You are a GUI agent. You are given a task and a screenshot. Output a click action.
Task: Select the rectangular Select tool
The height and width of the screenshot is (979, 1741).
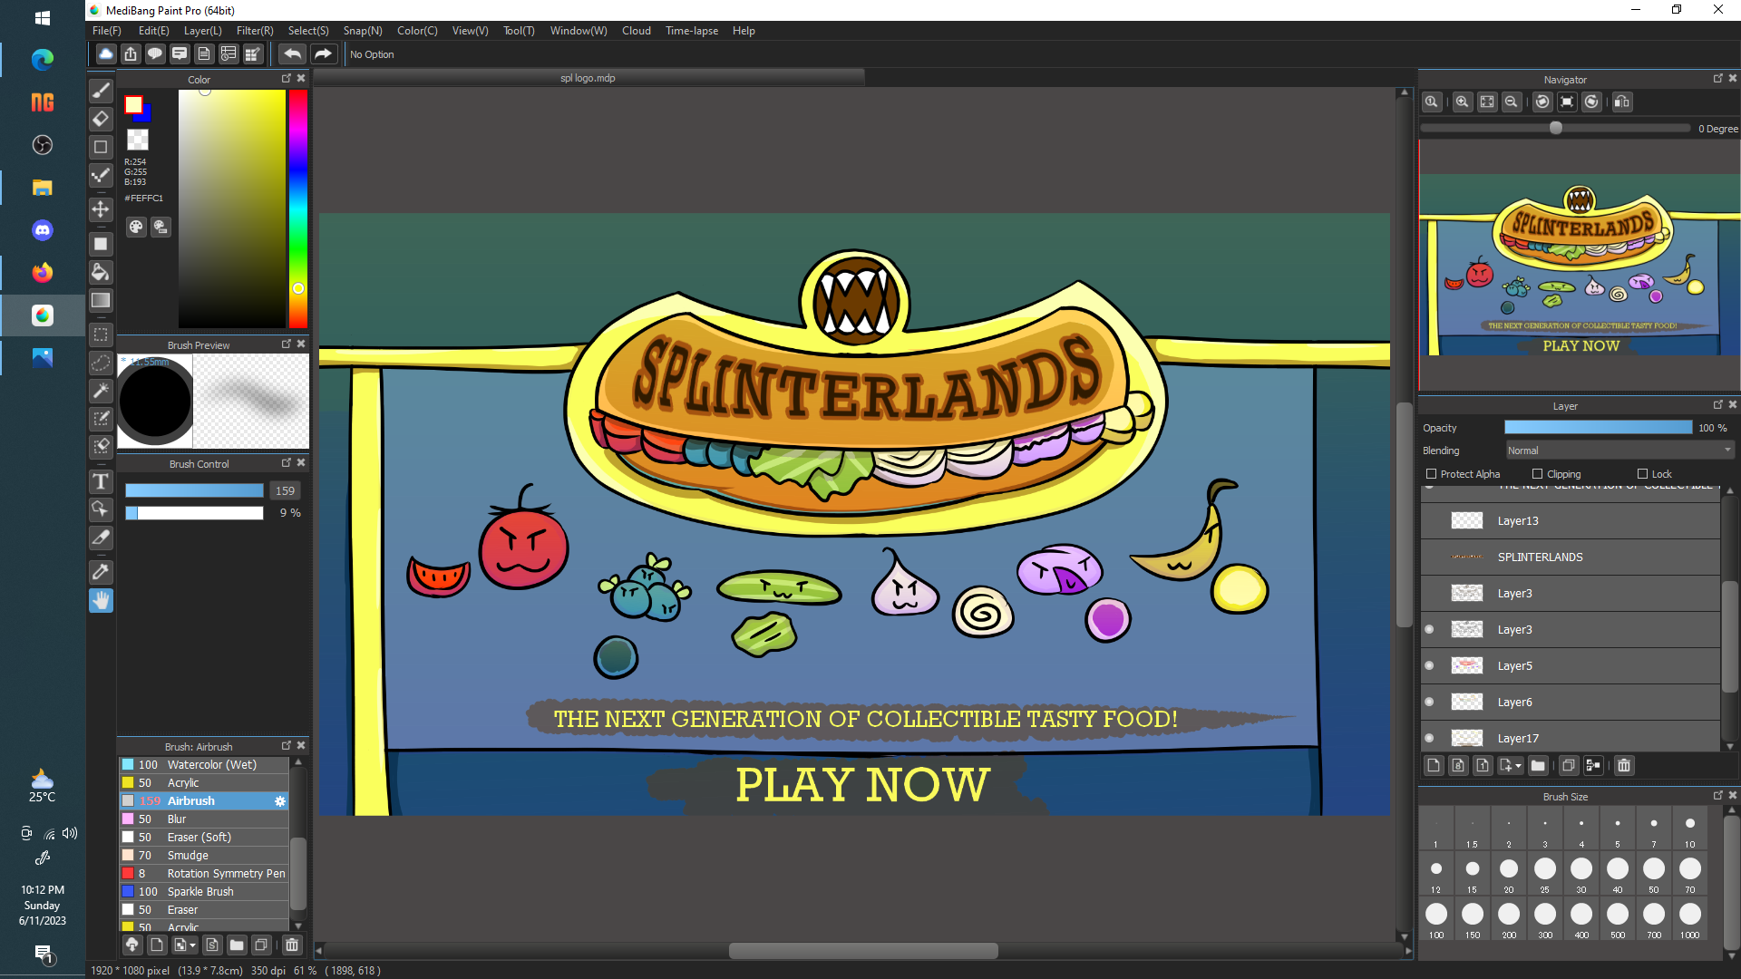pyautogui.click(x=101, y=334)
